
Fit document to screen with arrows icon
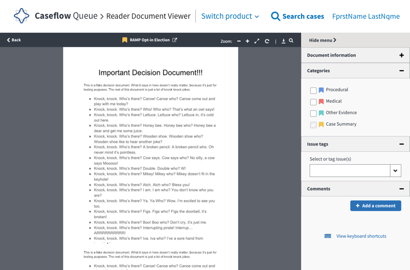[x=257, y=41]
